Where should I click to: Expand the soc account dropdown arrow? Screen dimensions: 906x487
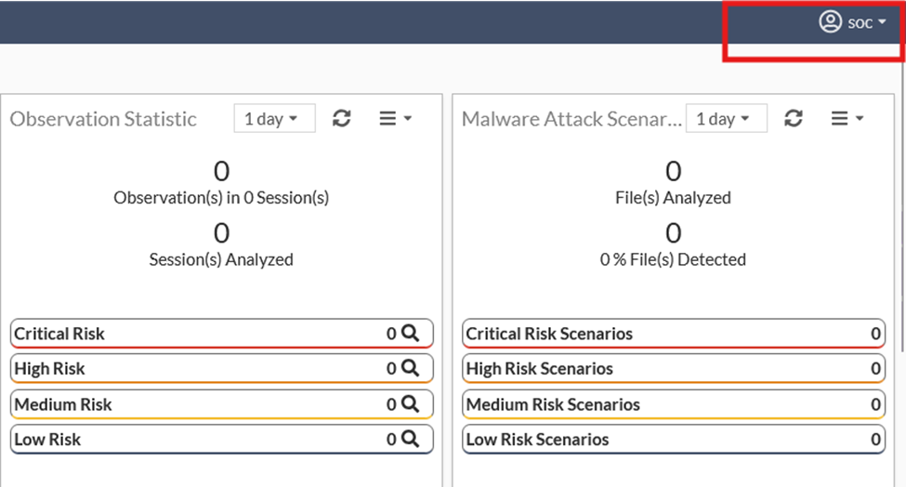point(882,22)
